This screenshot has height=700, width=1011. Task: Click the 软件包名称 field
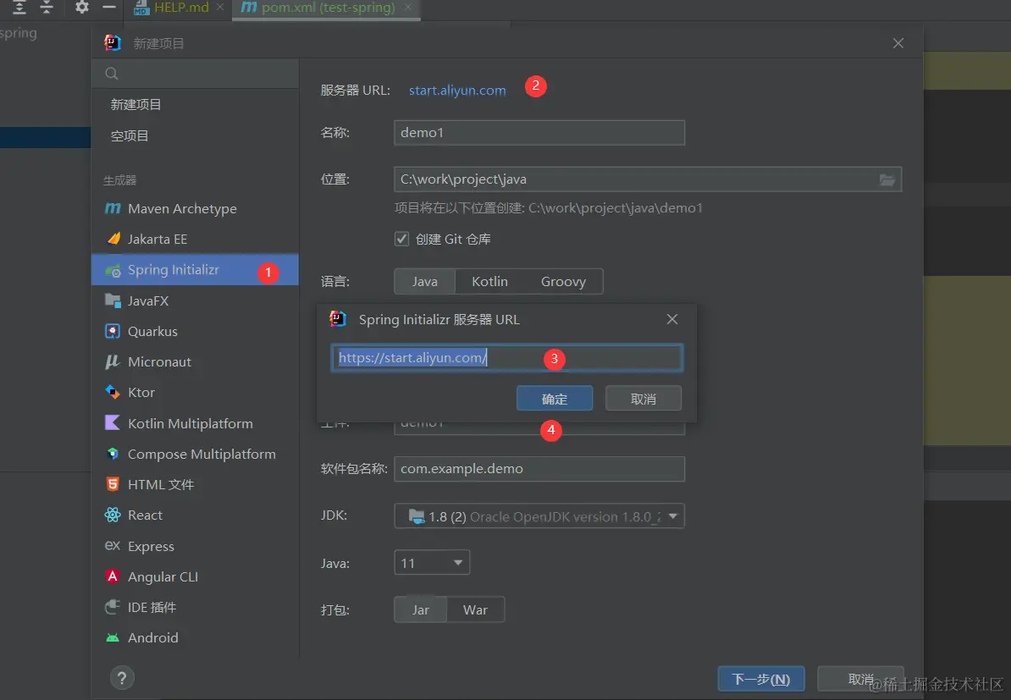coord(539,469)
